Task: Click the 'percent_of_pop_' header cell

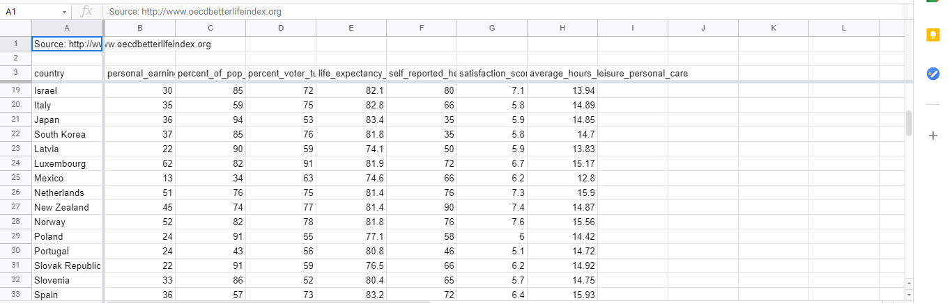Action: (x=210, y=73)
